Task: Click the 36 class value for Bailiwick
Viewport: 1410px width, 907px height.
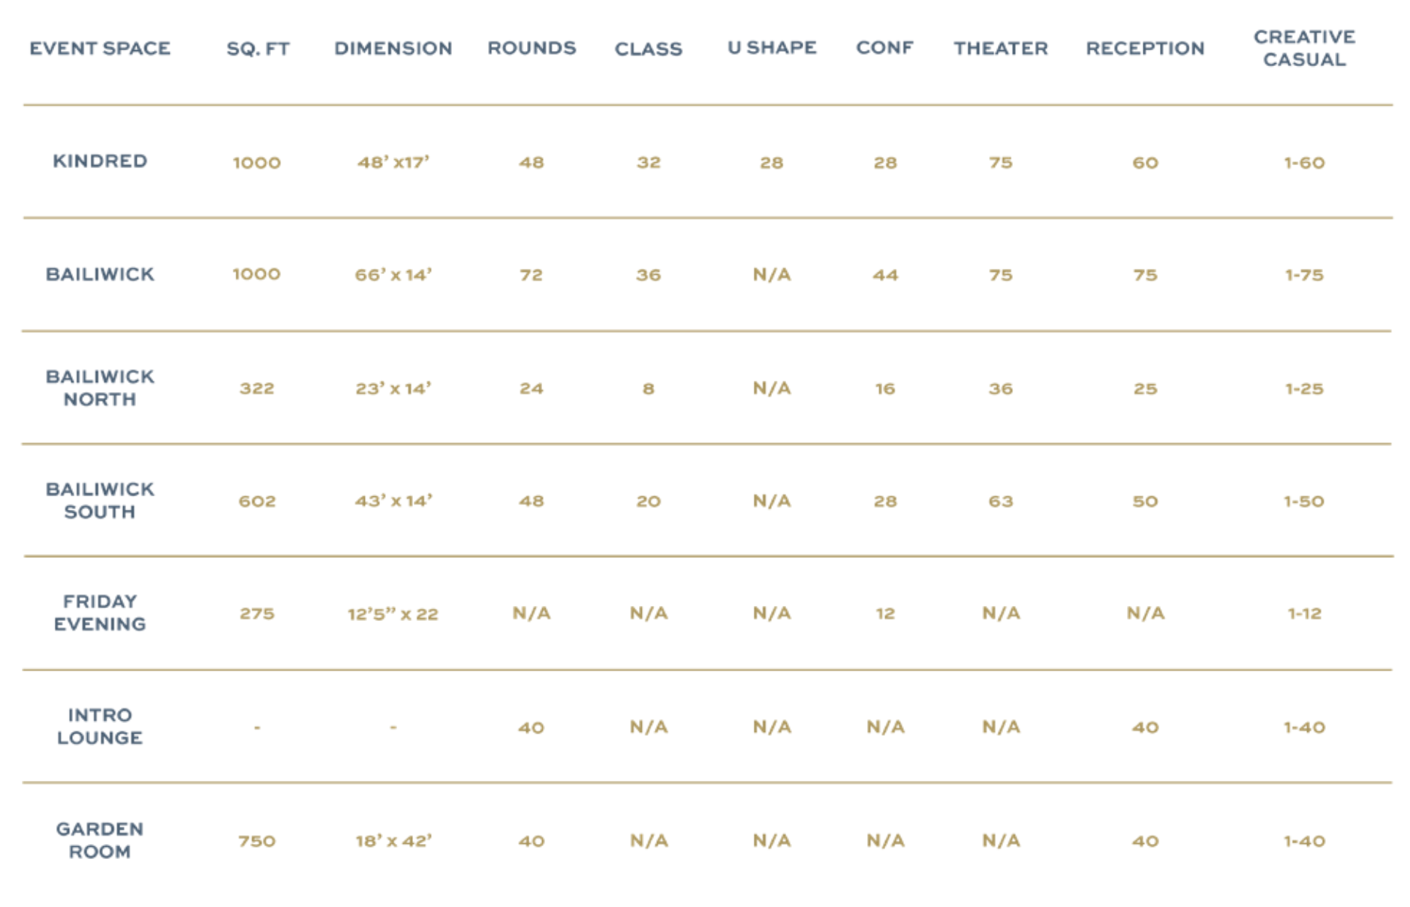Action: pos(649,276)
